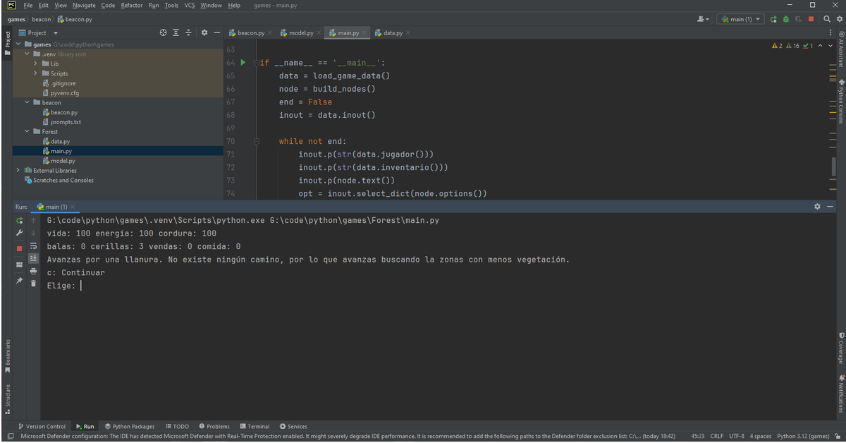This screenshot has height=443, width=846.
Task: Fold the while block at line 70
Action: pos(257,141)
